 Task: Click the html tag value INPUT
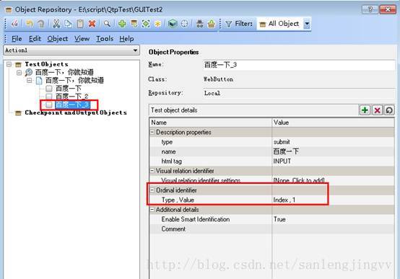click(x=282, y=161)
